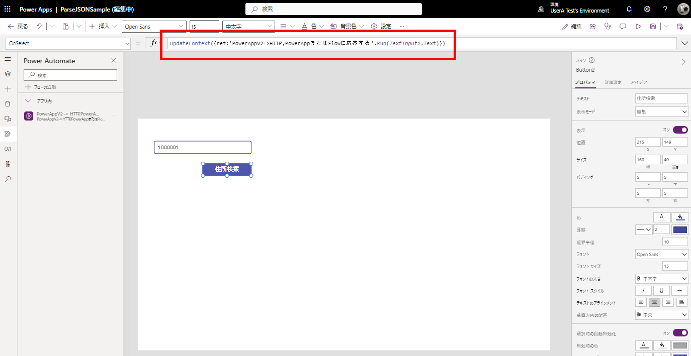Select the プロパティ tab in right panel

[586, 82]
